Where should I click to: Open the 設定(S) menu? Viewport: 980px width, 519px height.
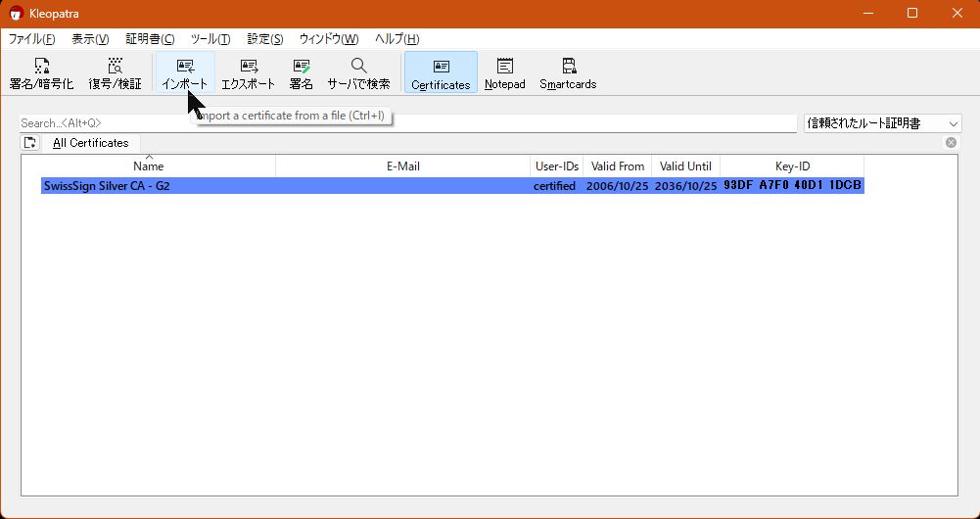click(x=265, y=39)
